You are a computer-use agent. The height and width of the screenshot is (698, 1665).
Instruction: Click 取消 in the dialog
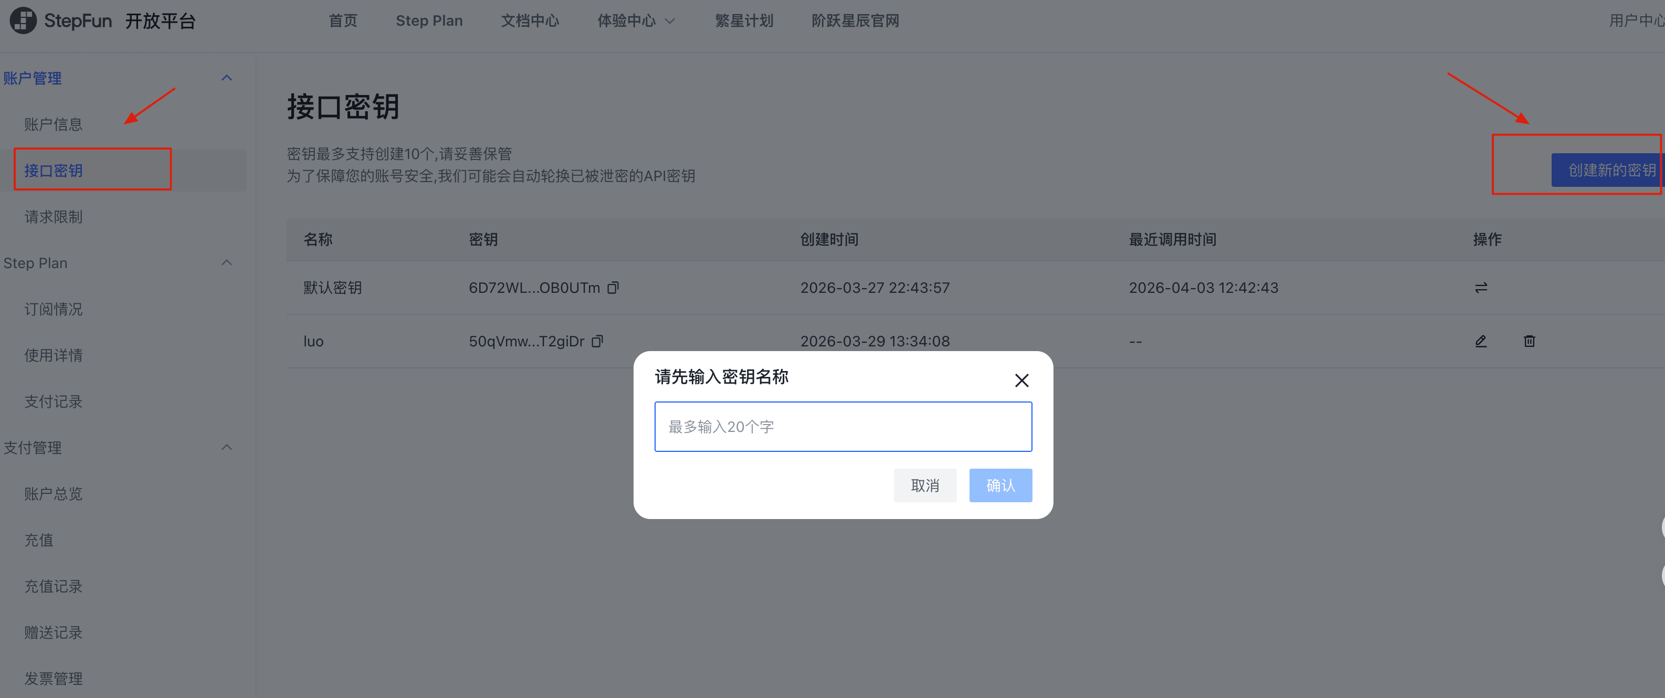[924, 485]
